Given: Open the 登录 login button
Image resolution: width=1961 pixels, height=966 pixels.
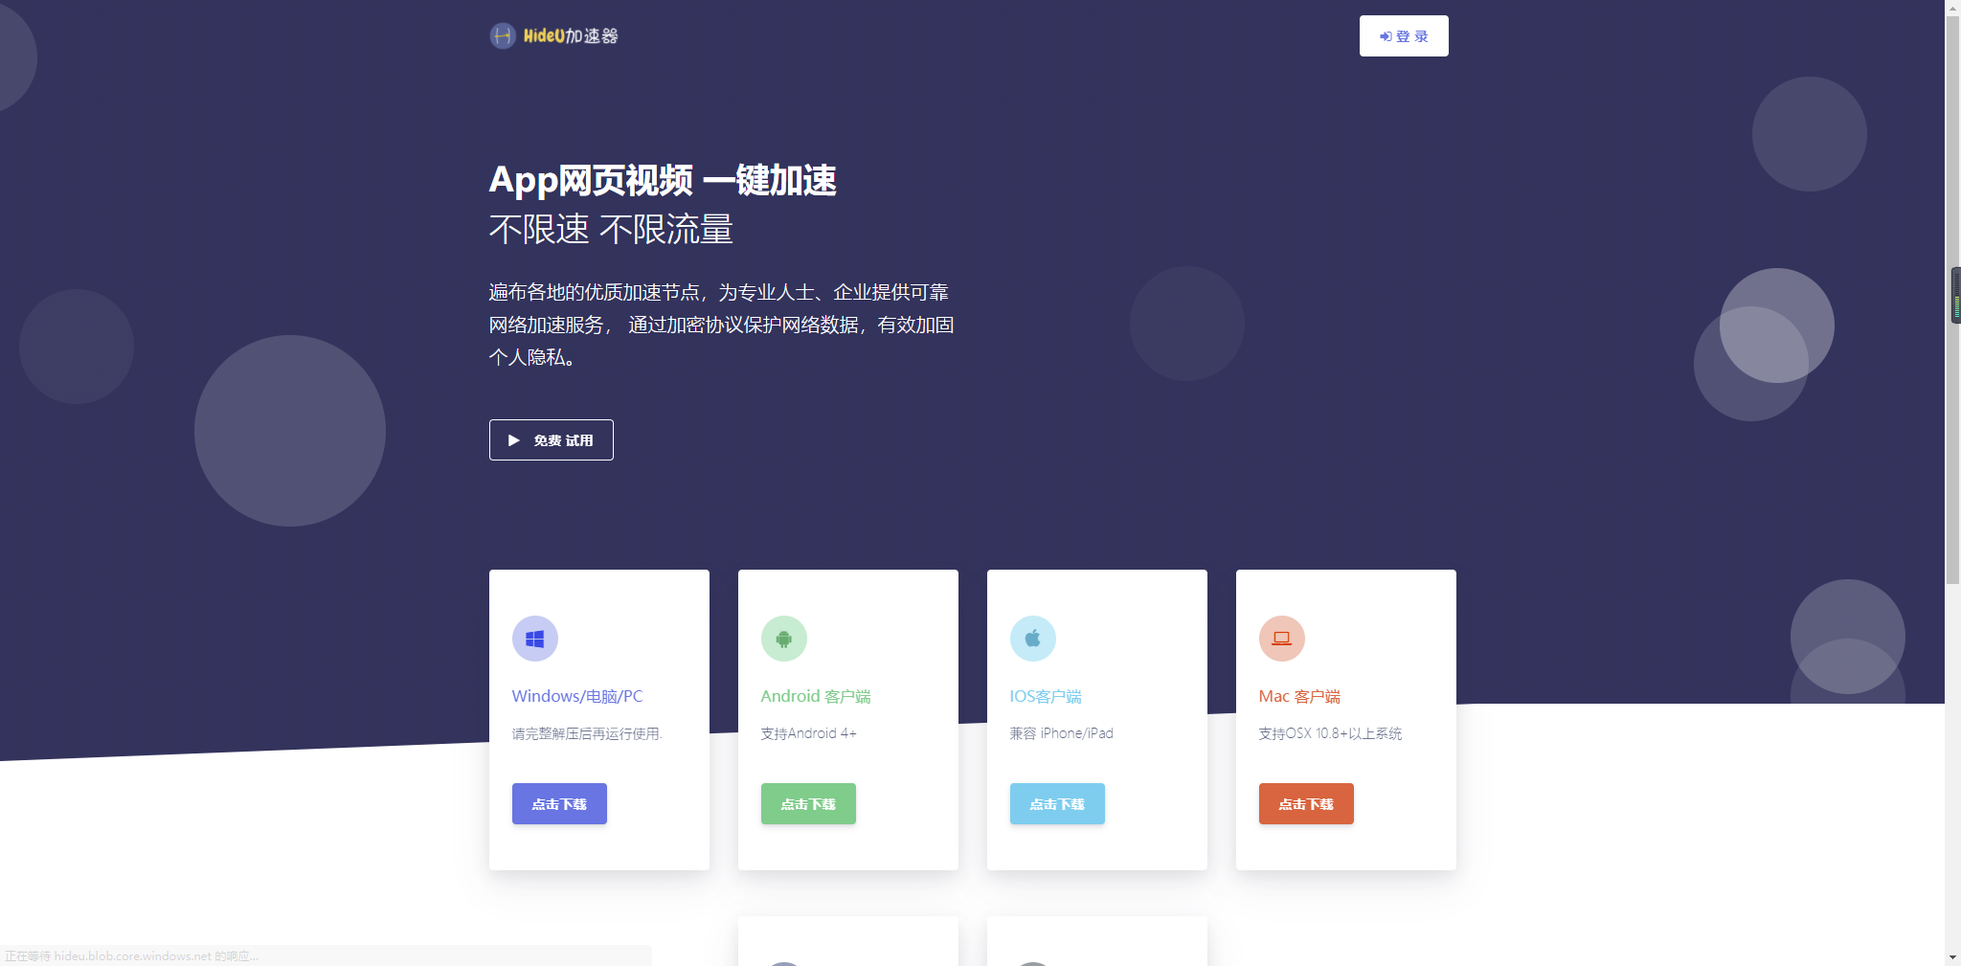Looking at the screenshot, I should (1404, 36).
